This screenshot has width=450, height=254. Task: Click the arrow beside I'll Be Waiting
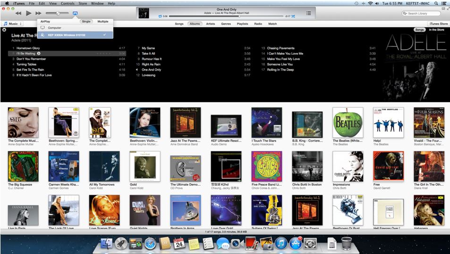point(39,53)
